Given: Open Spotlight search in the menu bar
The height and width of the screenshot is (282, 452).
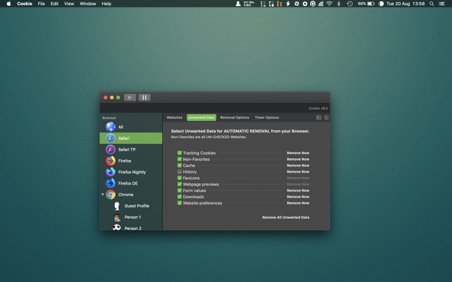Looking at the screenshot, I should tap(432, 3).
